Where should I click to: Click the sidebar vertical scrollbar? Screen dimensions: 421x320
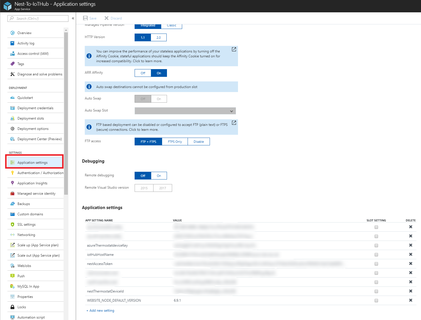tap(66, 113)
